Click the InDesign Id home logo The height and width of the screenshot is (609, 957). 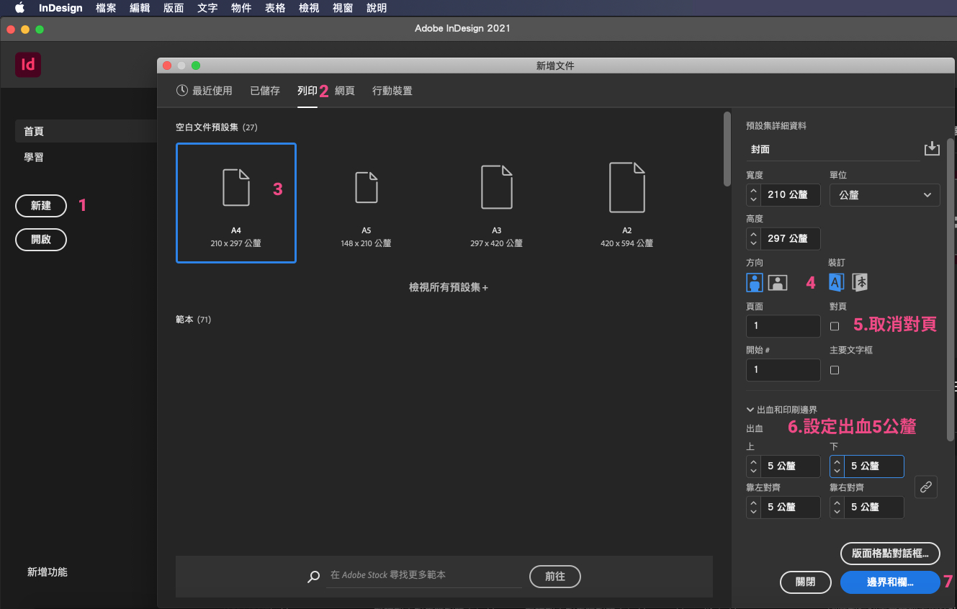pos(28,65)
